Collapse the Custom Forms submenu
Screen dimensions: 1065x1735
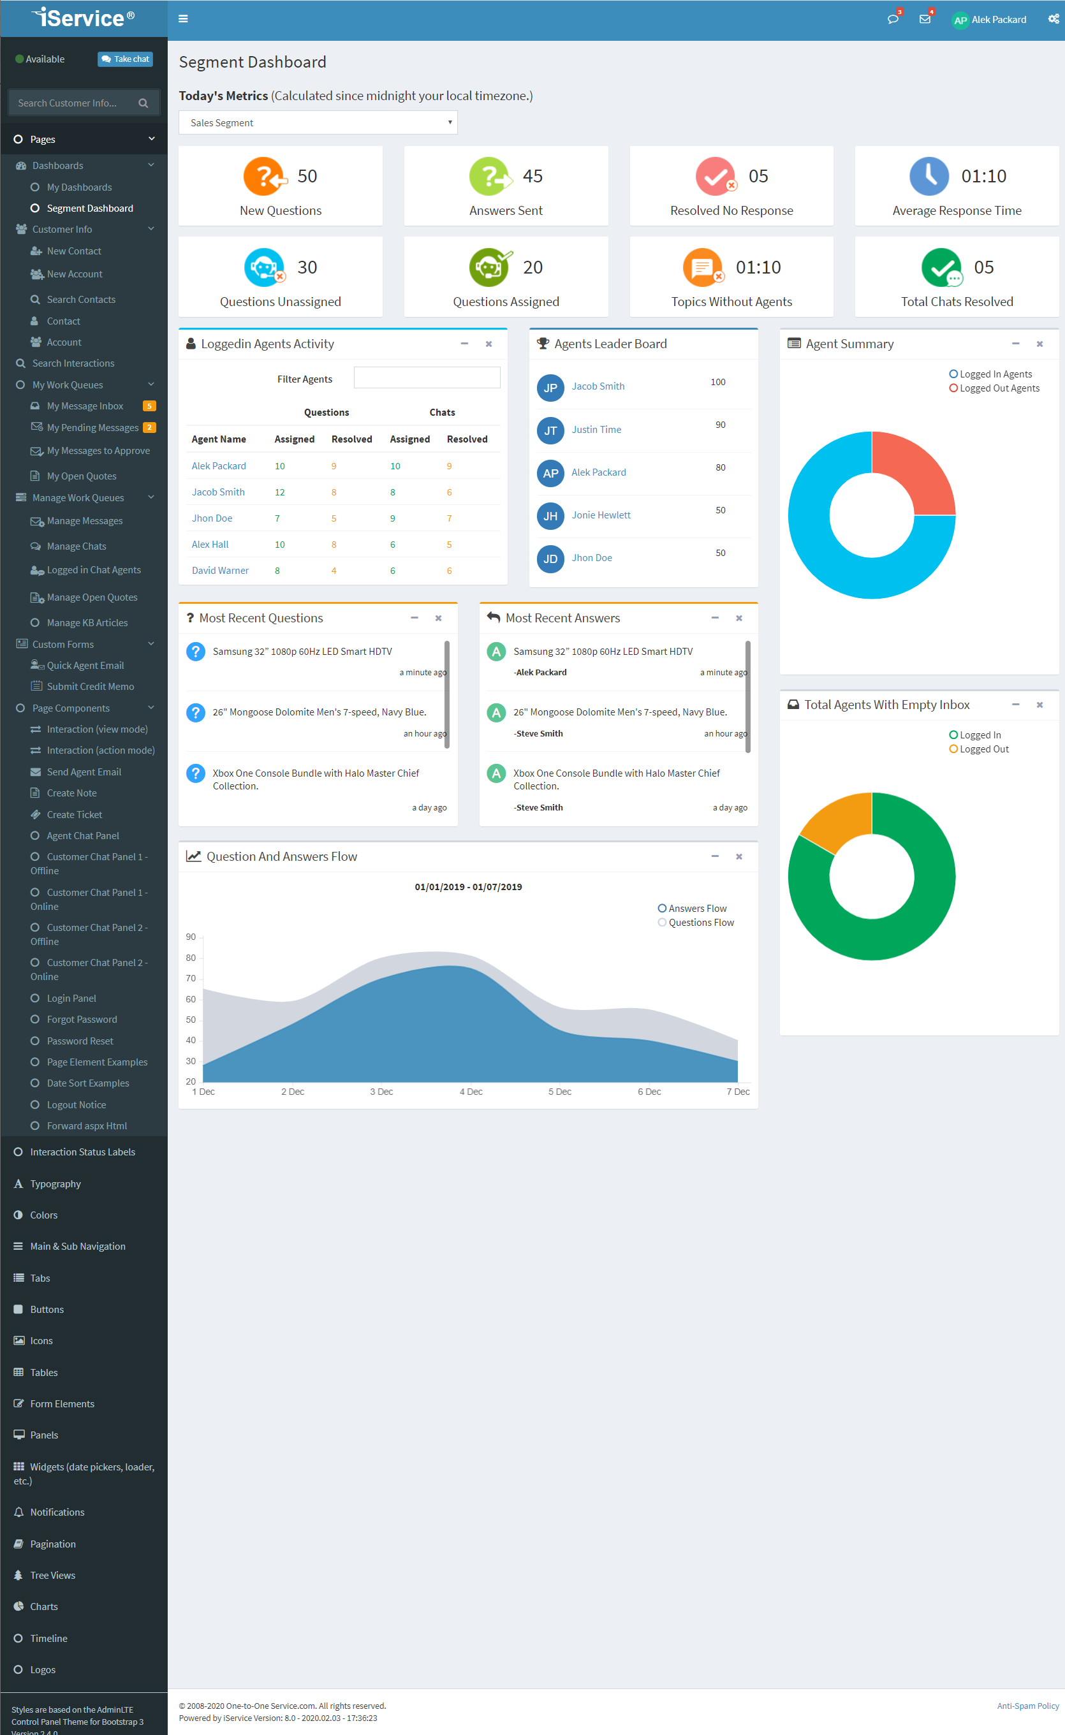(84, 643)
